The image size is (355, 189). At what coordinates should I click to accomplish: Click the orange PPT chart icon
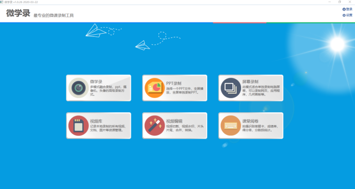(x=154, y=88)
